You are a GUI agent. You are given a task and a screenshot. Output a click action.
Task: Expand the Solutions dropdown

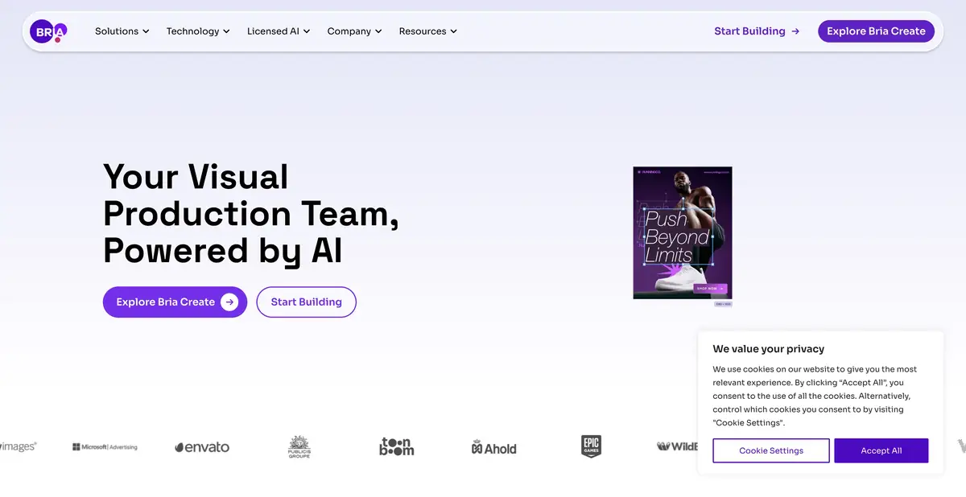pos(122,31)
